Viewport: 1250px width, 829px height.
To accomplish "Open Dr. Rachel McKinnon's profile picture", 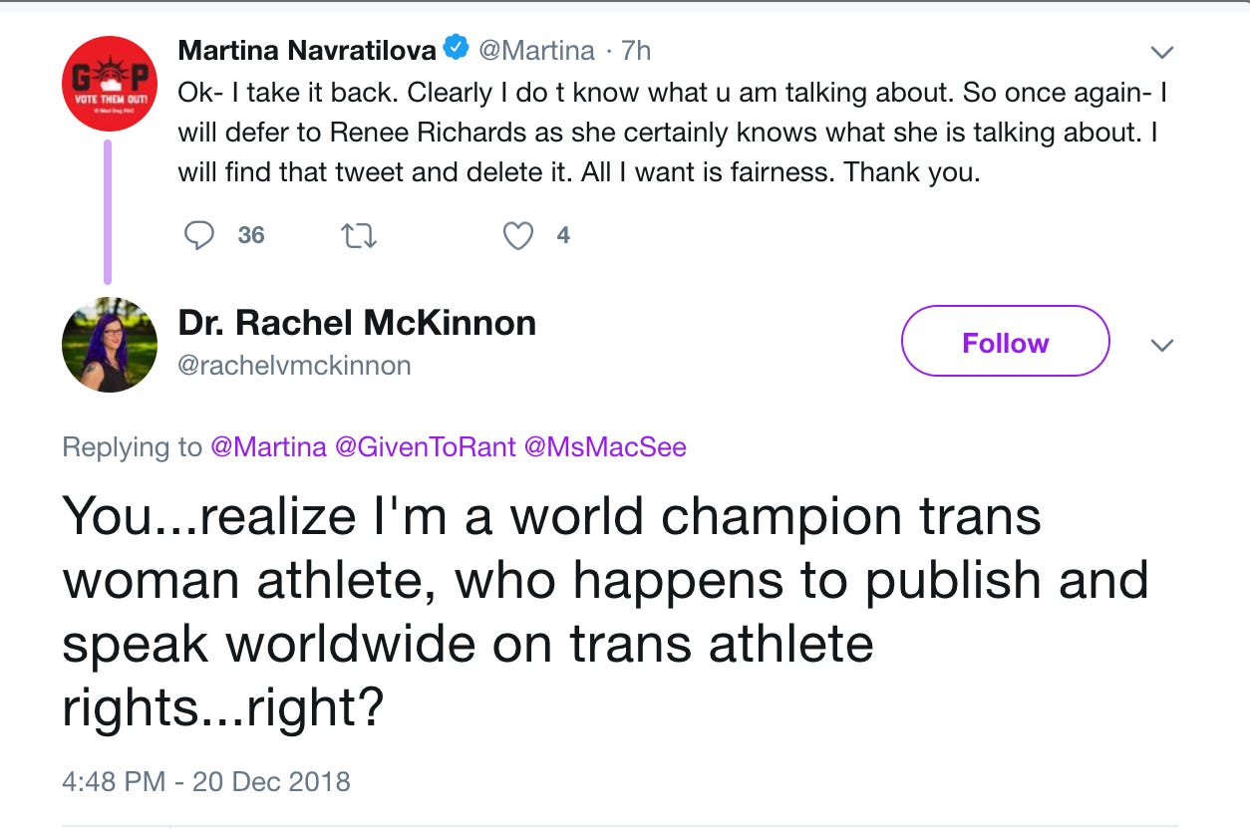I will click(109, 344).
